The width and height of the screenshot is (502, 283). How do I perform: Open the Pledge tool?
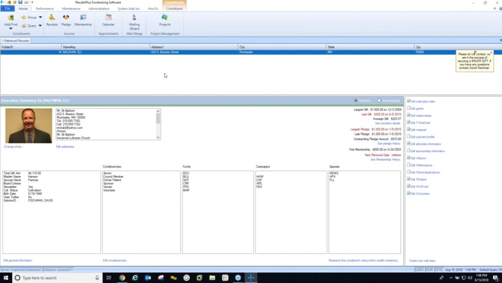(66, 20)
